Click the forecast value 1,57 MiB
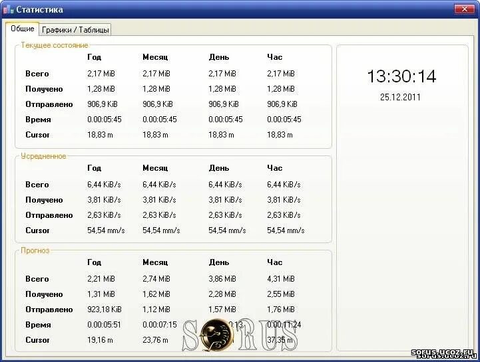The height and width of the screenshot is (362, 480). (x=222, y=310)
